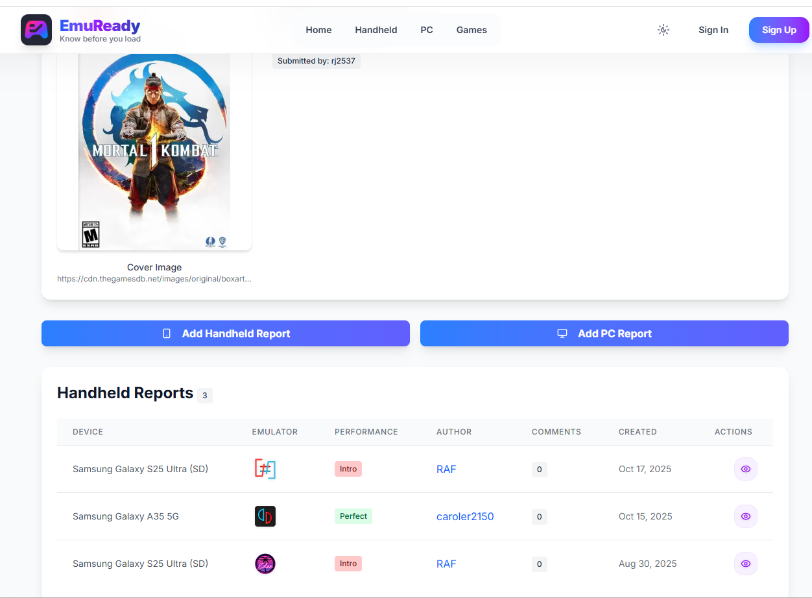This screenshot has height=598, width=812.
Task: Click the monitor icon on Add PC Report
Action: coord(562,333)
